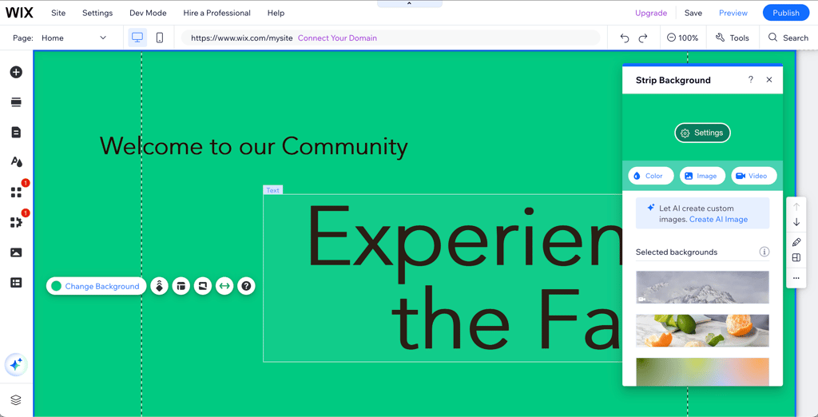Click the WIX logo

click(19, 13)
